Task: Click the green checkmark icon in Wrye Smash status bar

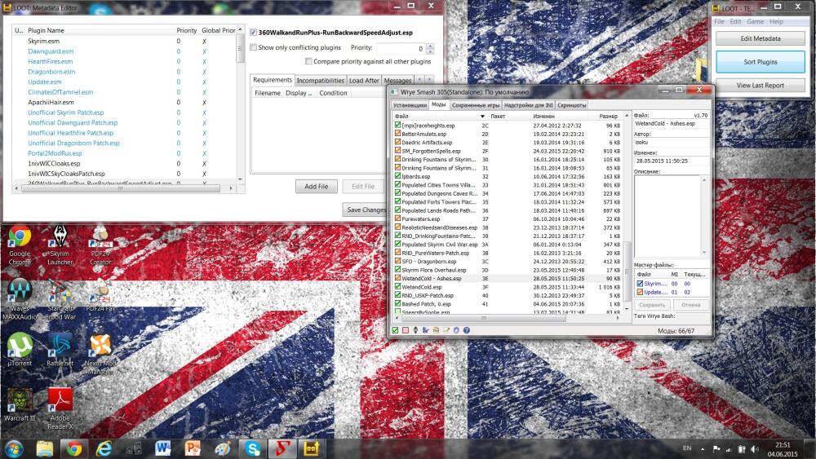Action: [x=395, y=330]
